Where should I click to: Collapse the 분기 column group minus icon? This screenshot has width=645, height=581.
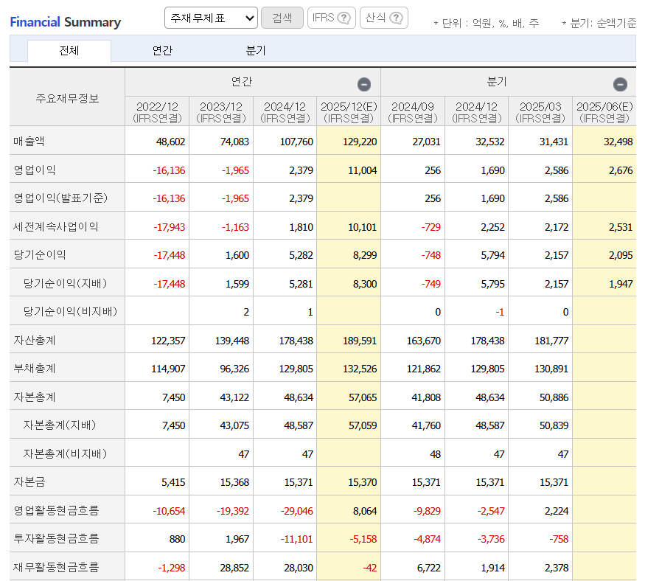tap(620, 84)
